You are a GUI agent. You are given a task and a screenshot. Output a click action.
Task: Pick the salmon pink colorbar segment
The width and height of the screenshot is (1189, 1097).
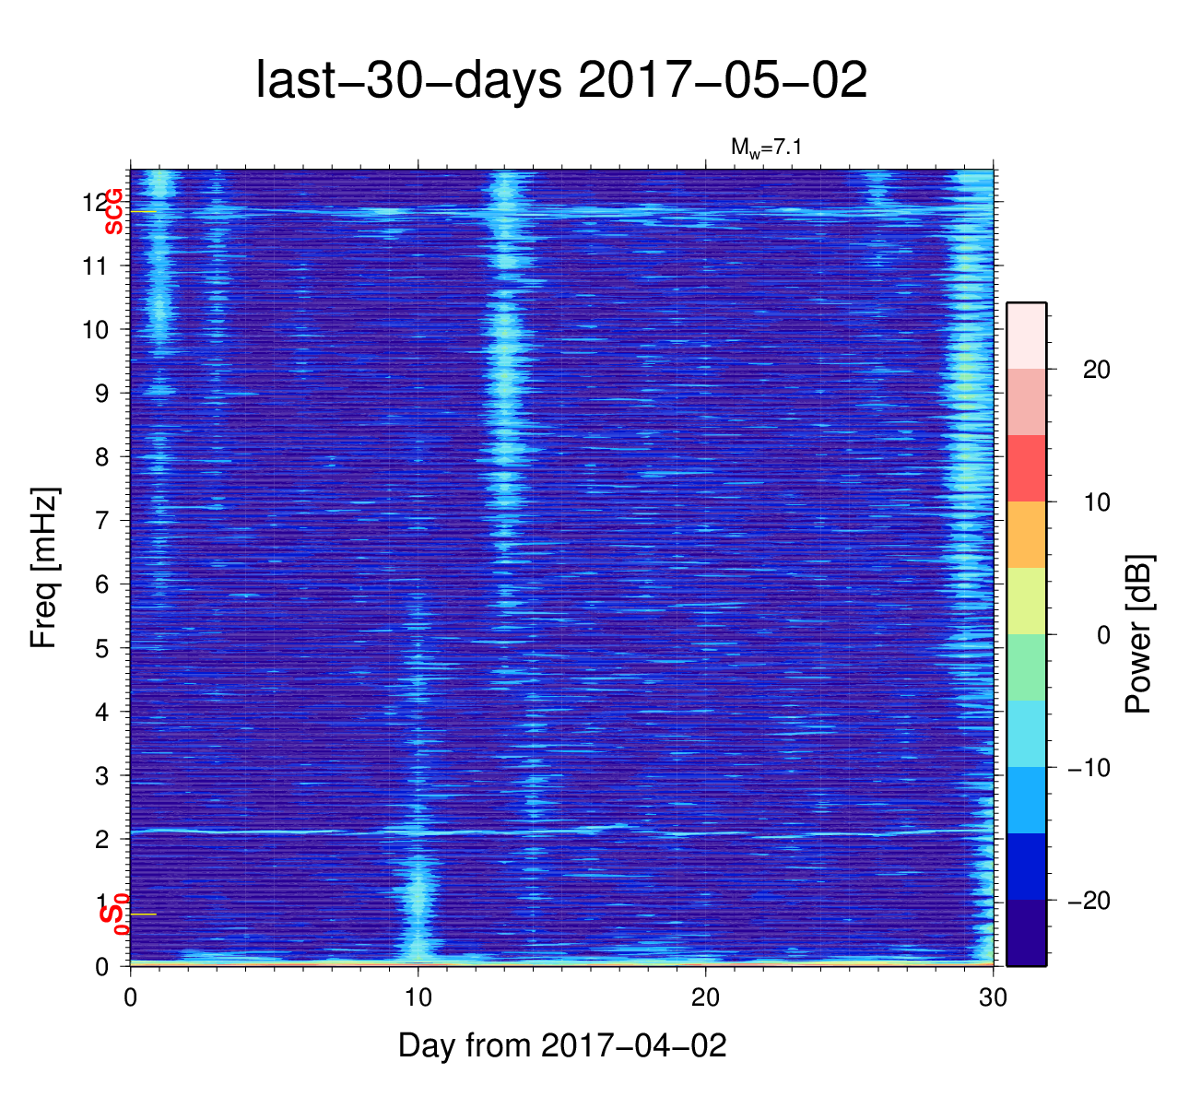coord(1026,402)
